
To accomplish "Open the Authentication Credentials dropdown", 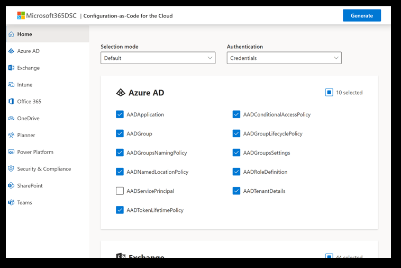I will tap(284, 58).
